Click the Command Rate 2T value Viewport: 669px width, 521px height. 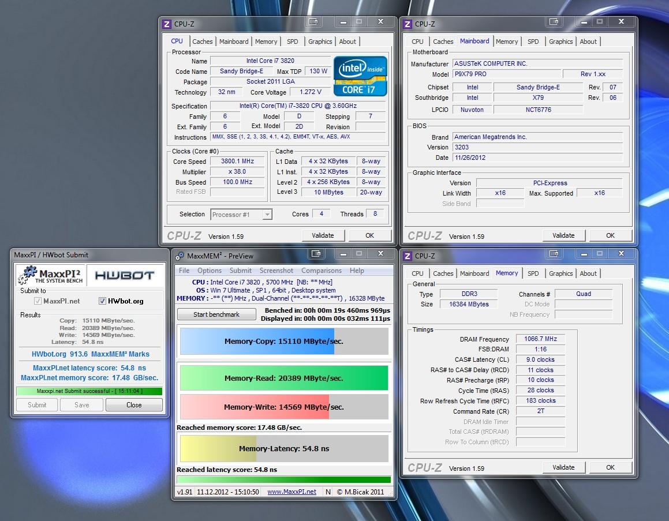click(x=540, y=411)
